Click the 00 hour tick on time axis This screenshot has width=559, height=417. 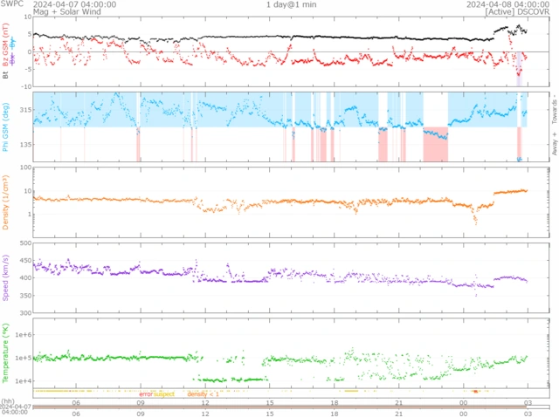coord(462,403)
